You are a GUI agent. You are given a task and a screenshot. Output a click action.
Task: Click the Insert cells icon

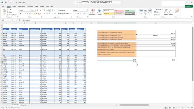[141, 10]
